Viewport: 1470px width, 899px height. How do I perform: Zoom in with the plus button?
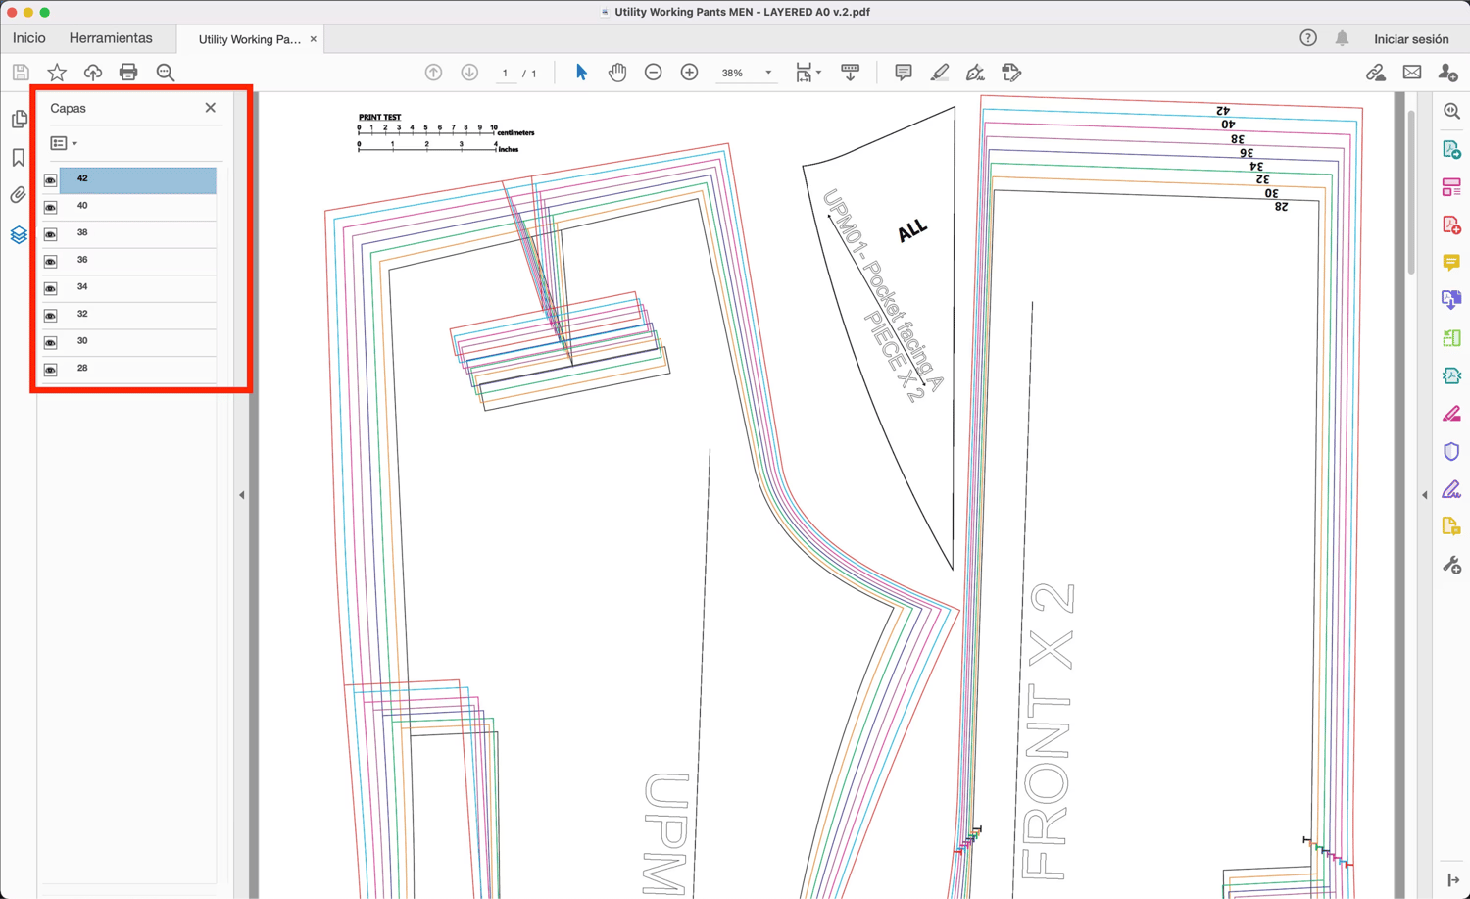click(690, 73)
